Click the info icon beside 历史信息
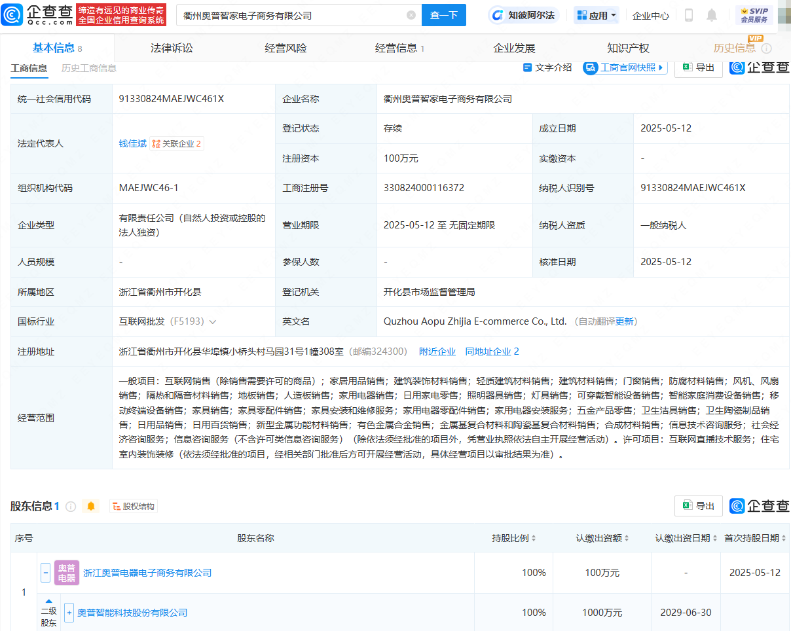This screenshot has height=631, width=791. tap(767, 48)
